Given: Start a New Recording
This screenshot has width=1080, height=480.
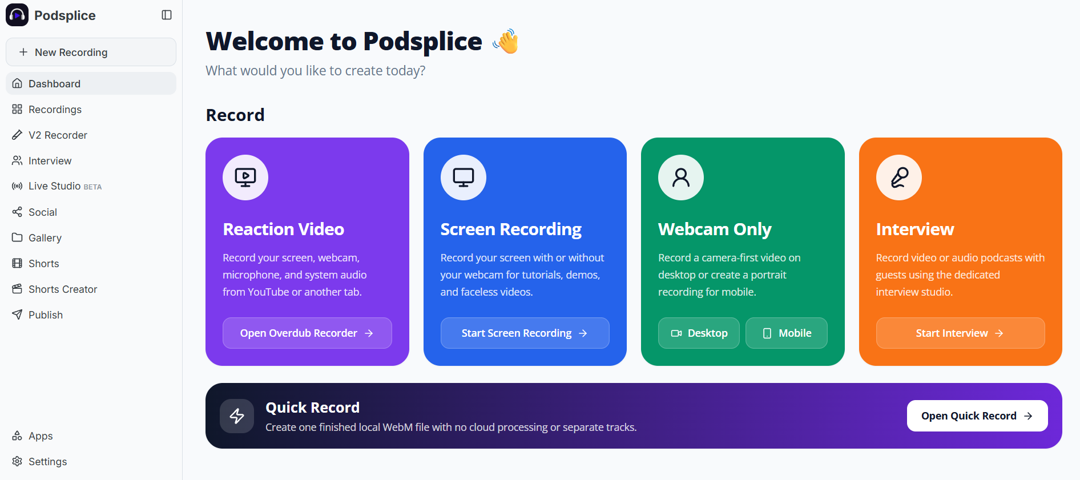Looking at the screenshot, I should (91, 52).
